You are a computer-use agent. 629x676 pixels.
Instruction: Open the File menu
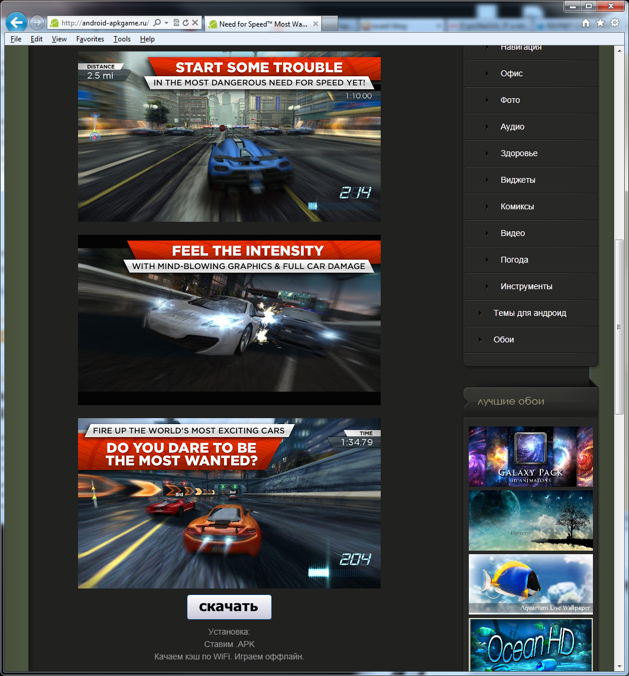pos(16,39)
